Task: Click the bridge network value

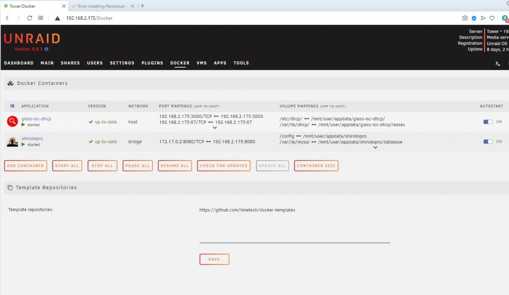Action: tap(135, 142)
